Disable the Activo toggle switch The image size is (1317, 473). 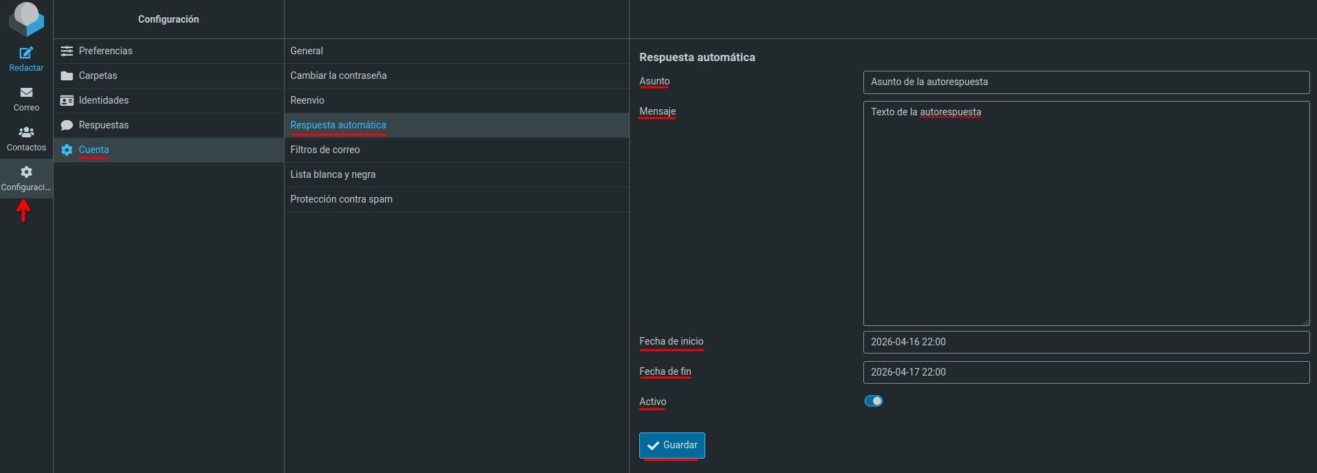(873, 401)
